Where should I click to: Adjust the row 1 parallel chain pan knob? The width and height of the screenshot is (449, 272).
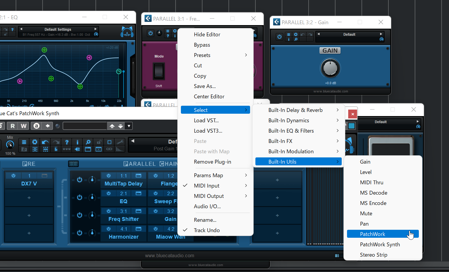(x=92, y=179)
